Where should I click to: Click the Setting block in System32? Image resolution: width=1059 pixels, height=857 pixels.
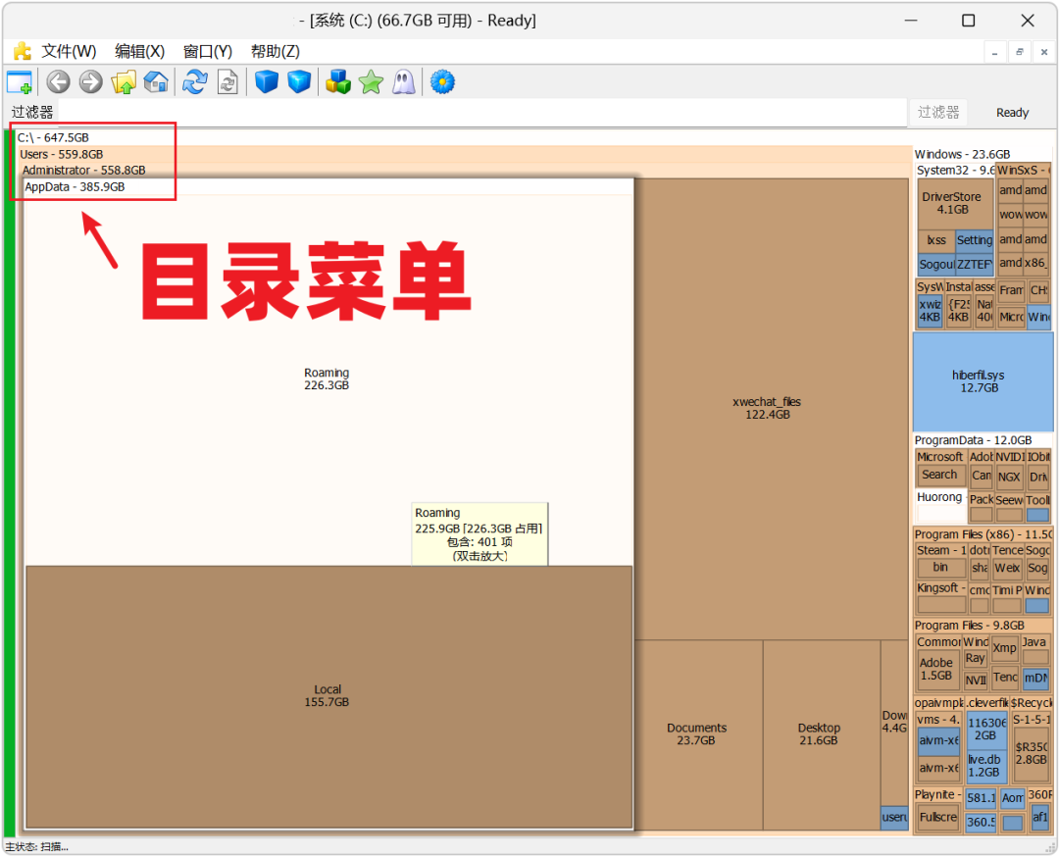click(x=975, y=240)
